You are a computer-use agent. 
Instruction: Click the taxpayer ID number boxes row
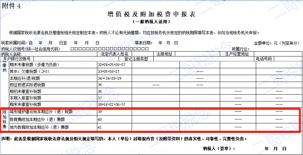point(109,49)
